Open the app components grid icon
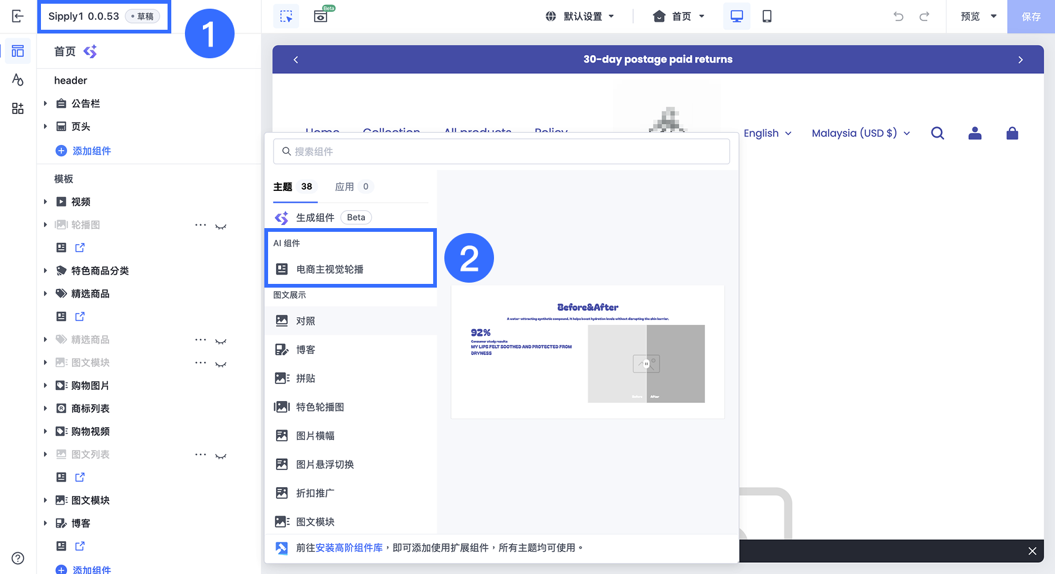 pyautogui.click(x=17, y=108)
